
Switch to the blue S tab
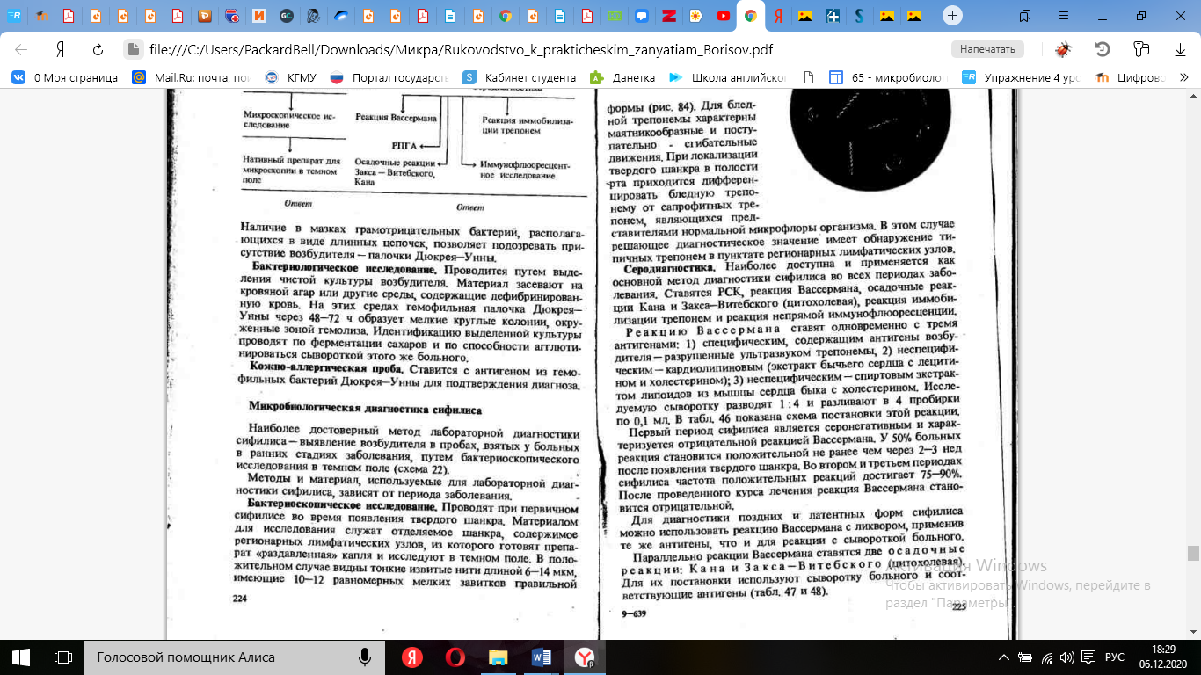coord(859,15)
